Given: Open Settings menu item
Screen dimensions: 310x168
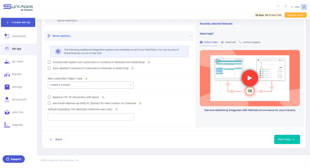Looking at the screenshot, I should tap(18, 87).
